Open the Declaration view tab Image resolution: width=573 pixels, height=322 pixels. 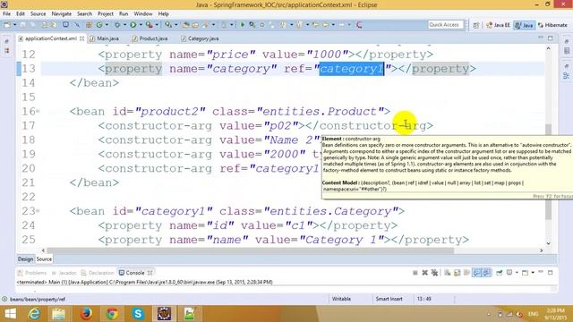[98, 273]
